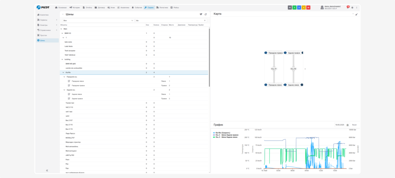
Task: Collapse the Kia Rio tree node
Action: 63,73
